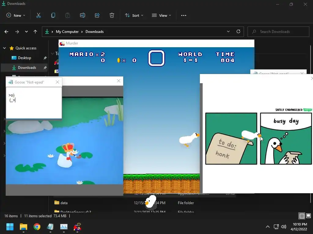Image resolution: width=313 pixels, height=234 pixels.
Task: Click inside Goose Not-epad text area
Action: [x=34, y=103]
